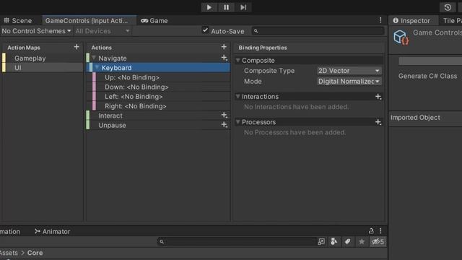
Task: Open Search by Type filter icon
Action: click(334, 242)
